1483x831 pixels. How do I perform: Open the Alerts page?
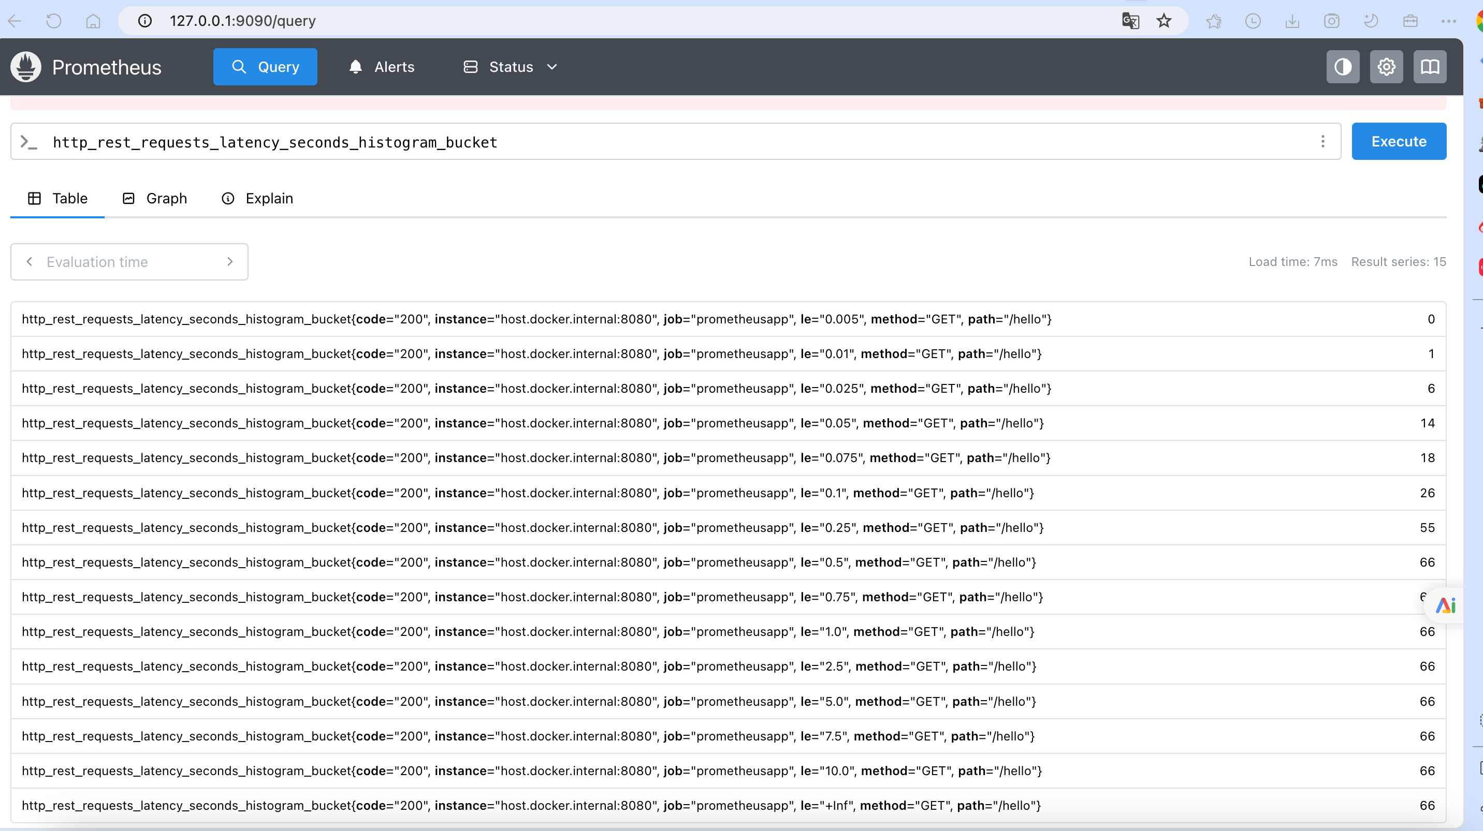pyautogui.click(x=382, y=67)
